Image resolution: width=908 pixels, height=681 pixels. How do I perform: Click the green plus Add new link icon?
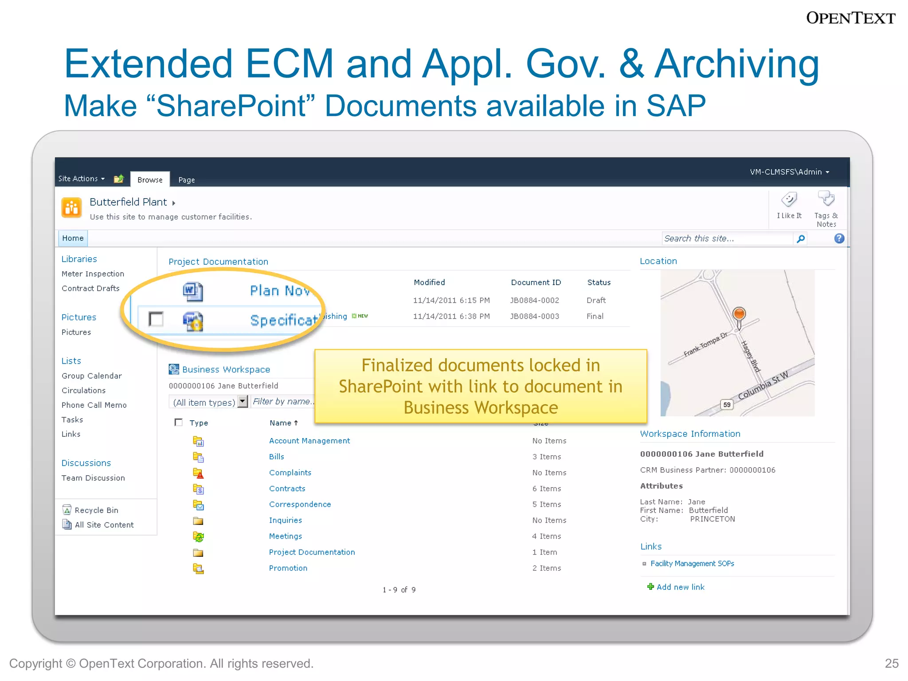coord(650,587)
